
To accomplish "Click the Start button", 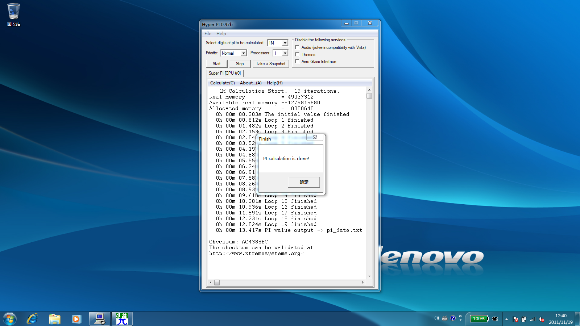I will tap(217, 64).
